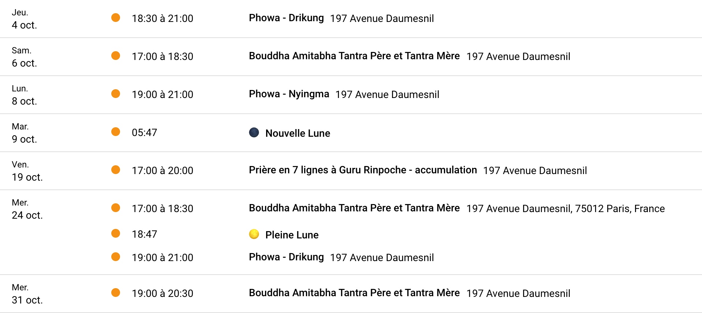
Task: Open Prière en 7 lignes à Guru Rinpoche event
Action: [x=362, y=170]
